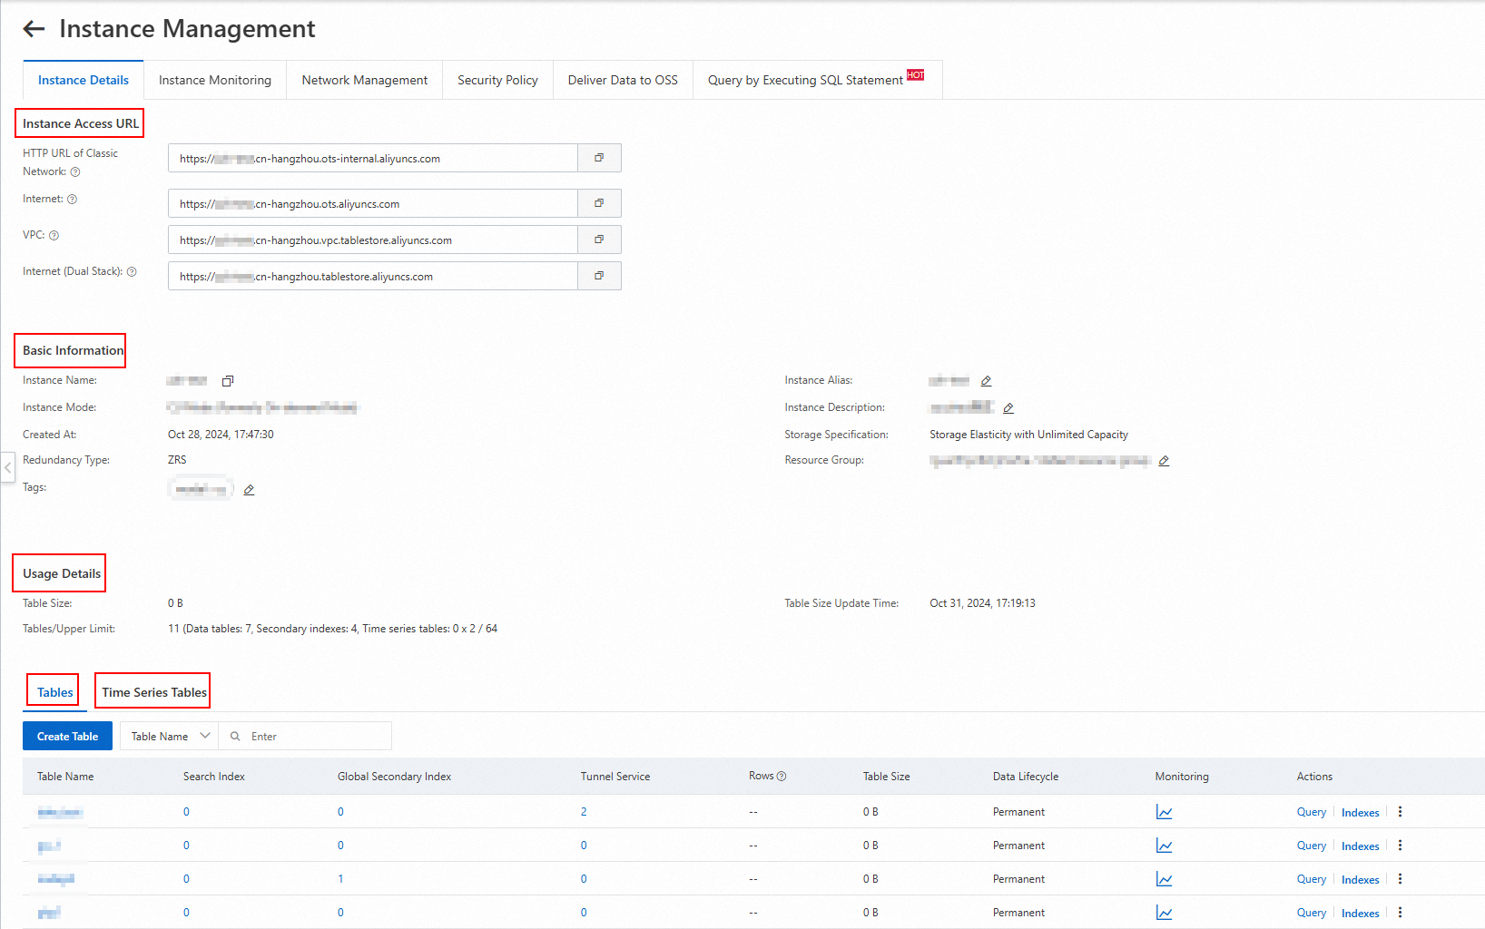The width and height of the screenshot is (1485, 929).
Task: Copy the instance name
Action: tap(228, 381)
